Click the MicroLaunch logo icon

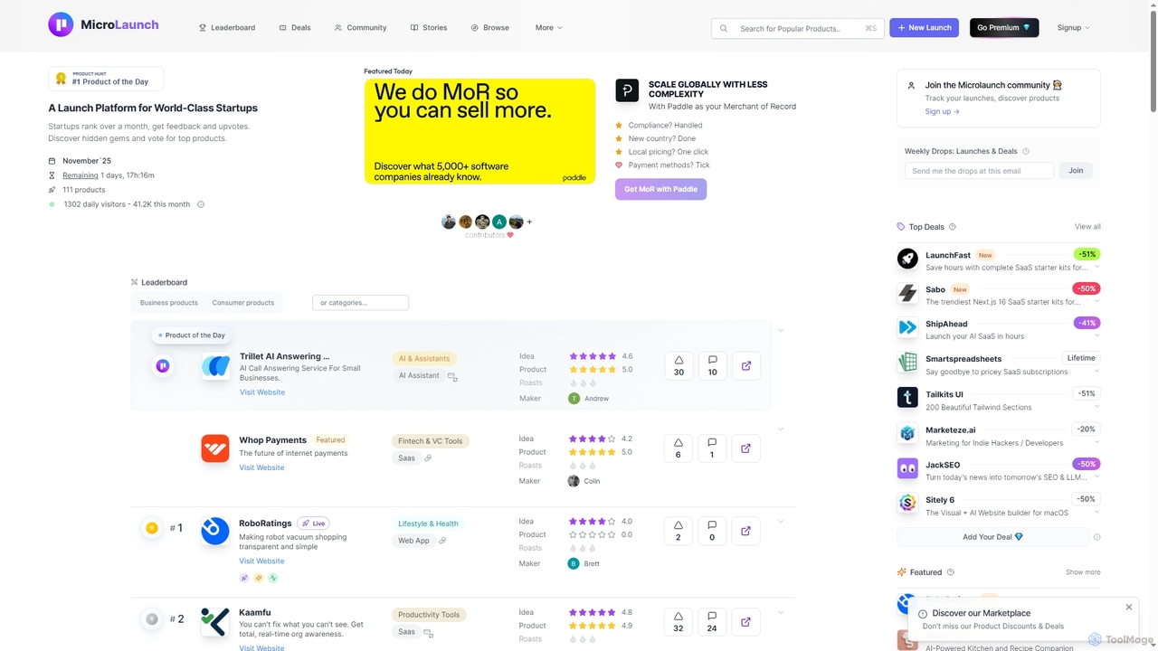coord(61,24)
